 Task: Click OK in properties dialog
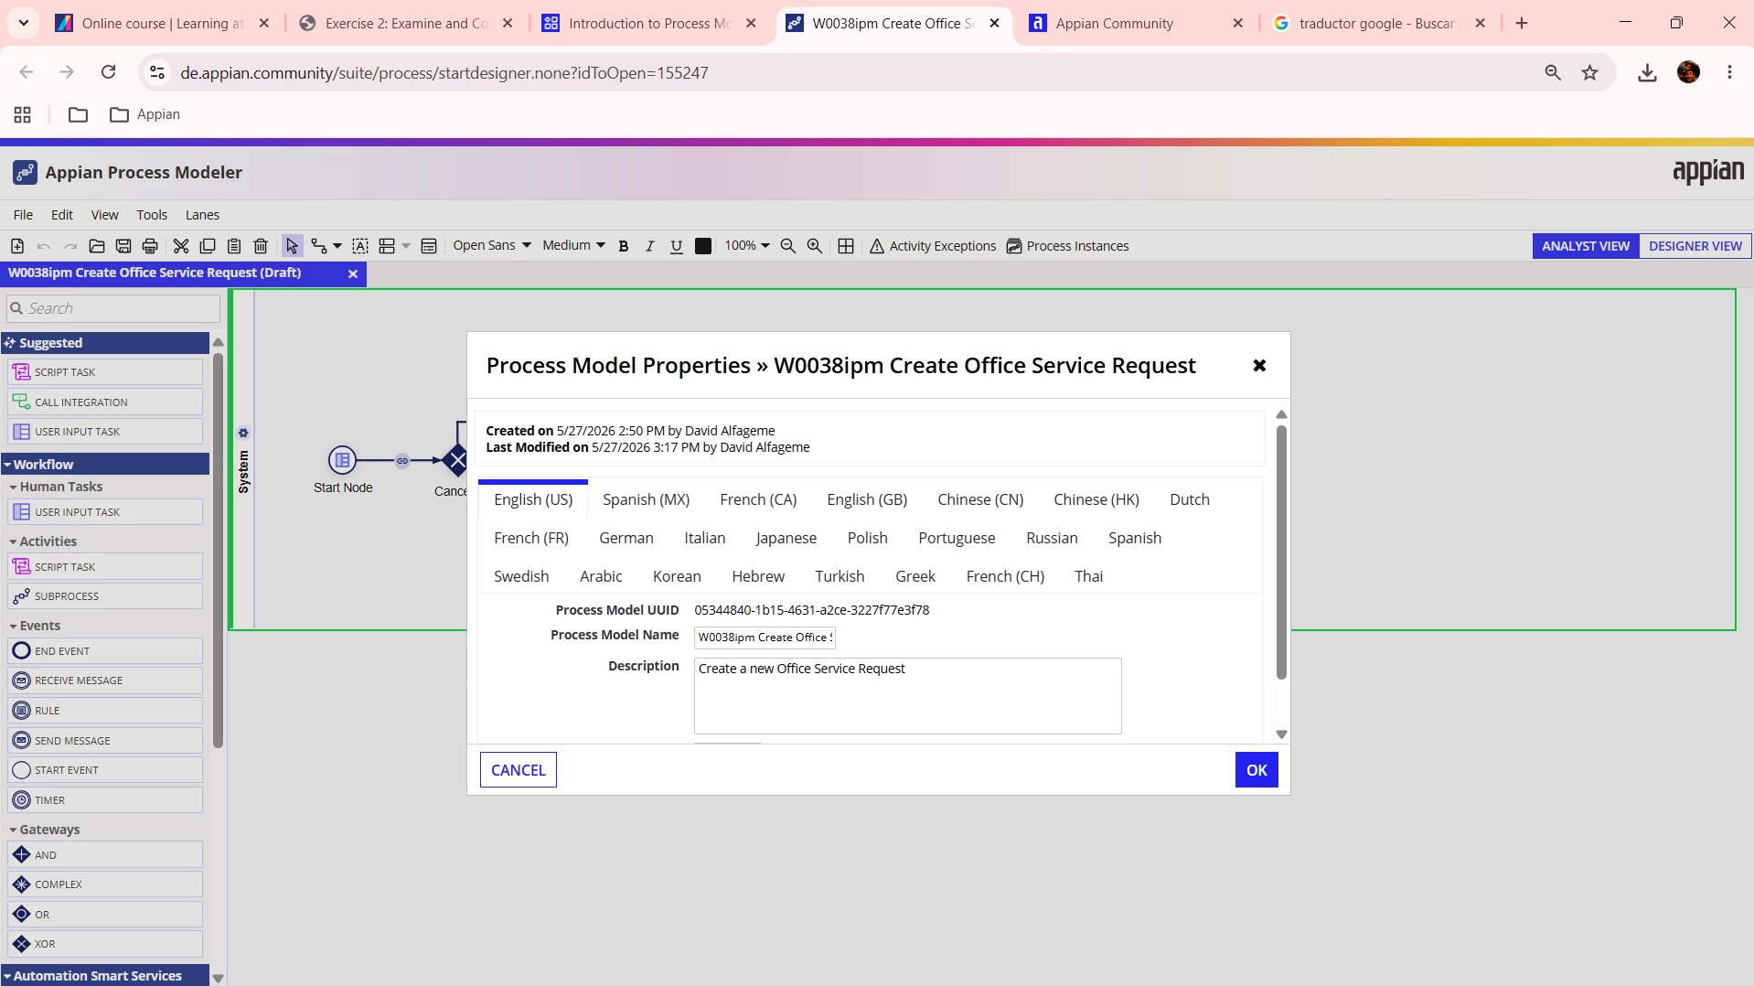(x=1257, y=770)
